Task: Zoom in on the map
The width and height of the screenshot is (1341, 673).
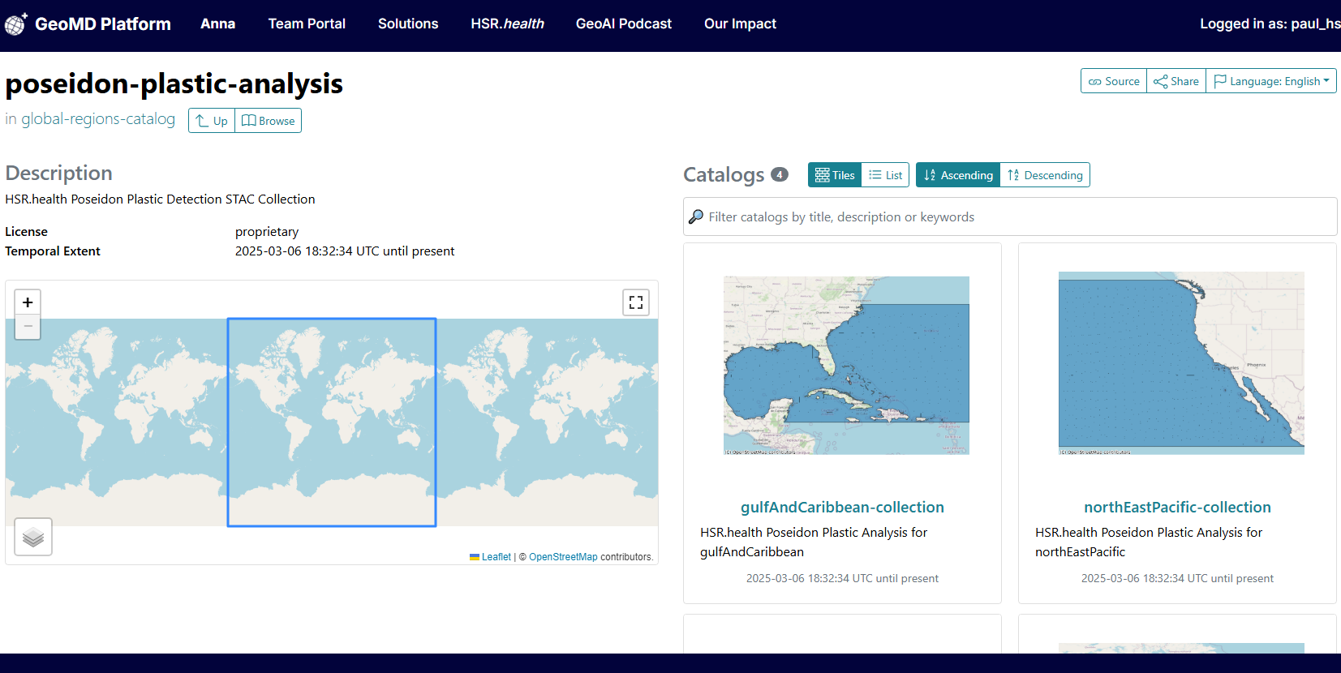Action: (x=28, y=302)
